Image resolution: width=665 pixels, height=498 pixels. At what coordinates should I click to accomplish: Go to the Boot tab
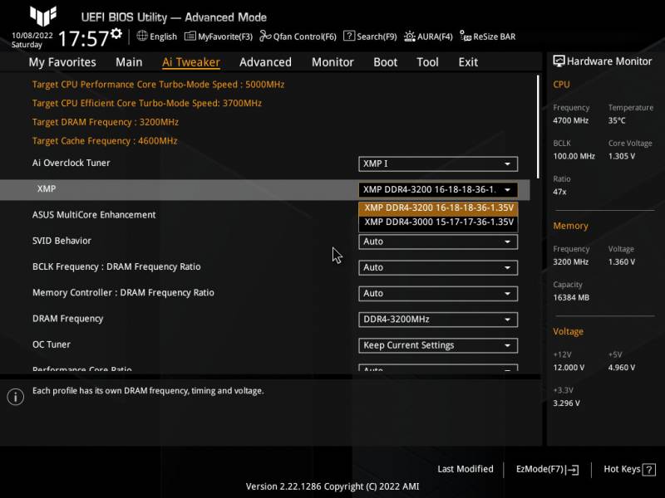[x=385, y=62]
